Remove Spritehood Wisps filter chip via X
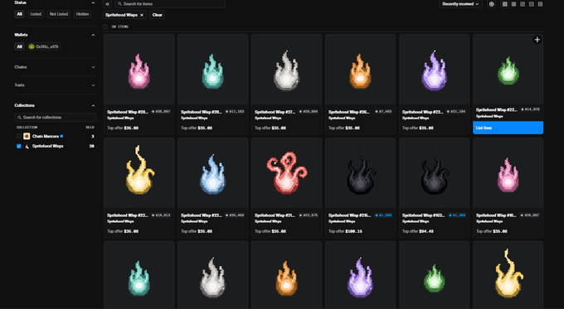Screen dimensions: 564x309 click(142, 15)
